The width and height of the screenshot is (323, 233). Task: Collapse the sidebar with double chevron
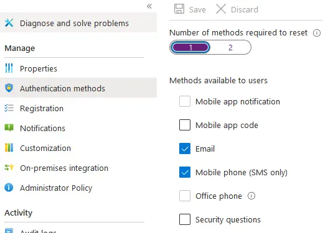tap(149, 6)
